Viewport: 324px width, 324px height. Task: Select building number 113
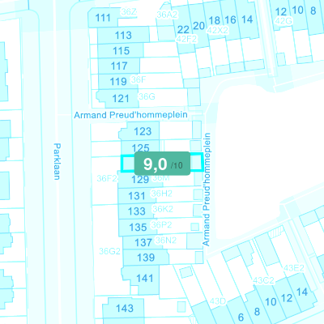tap(123, 35)
